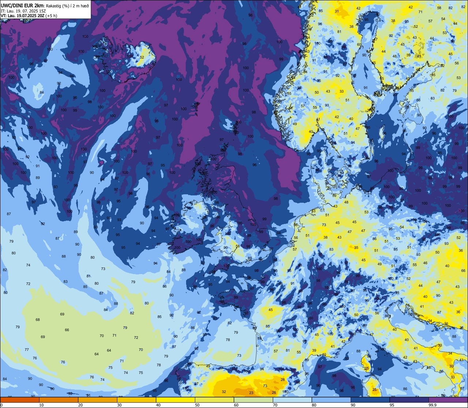This screenshot has height=408, width=468.
Task: Click the legend tick label 20
Action: click(x=80, y=405)
